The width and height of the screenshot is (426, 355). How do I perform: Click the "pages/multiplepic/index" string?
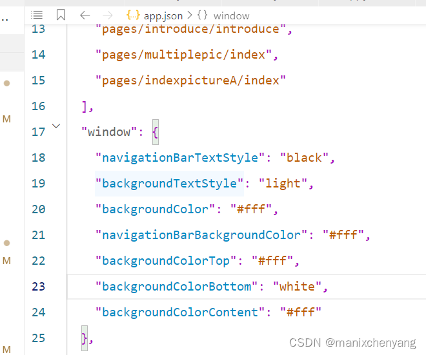pos(183,55)
